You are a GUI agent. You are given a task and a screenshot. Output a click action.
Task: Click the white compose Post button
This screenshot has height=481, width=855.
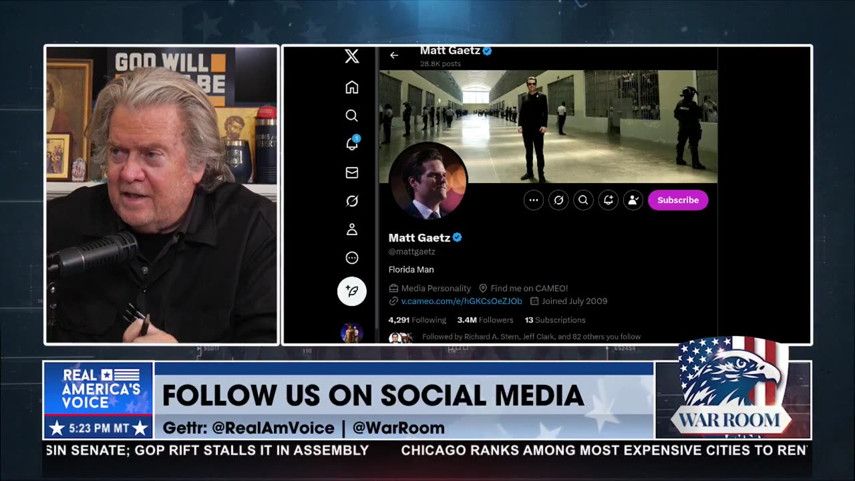(x=352, y=291)
